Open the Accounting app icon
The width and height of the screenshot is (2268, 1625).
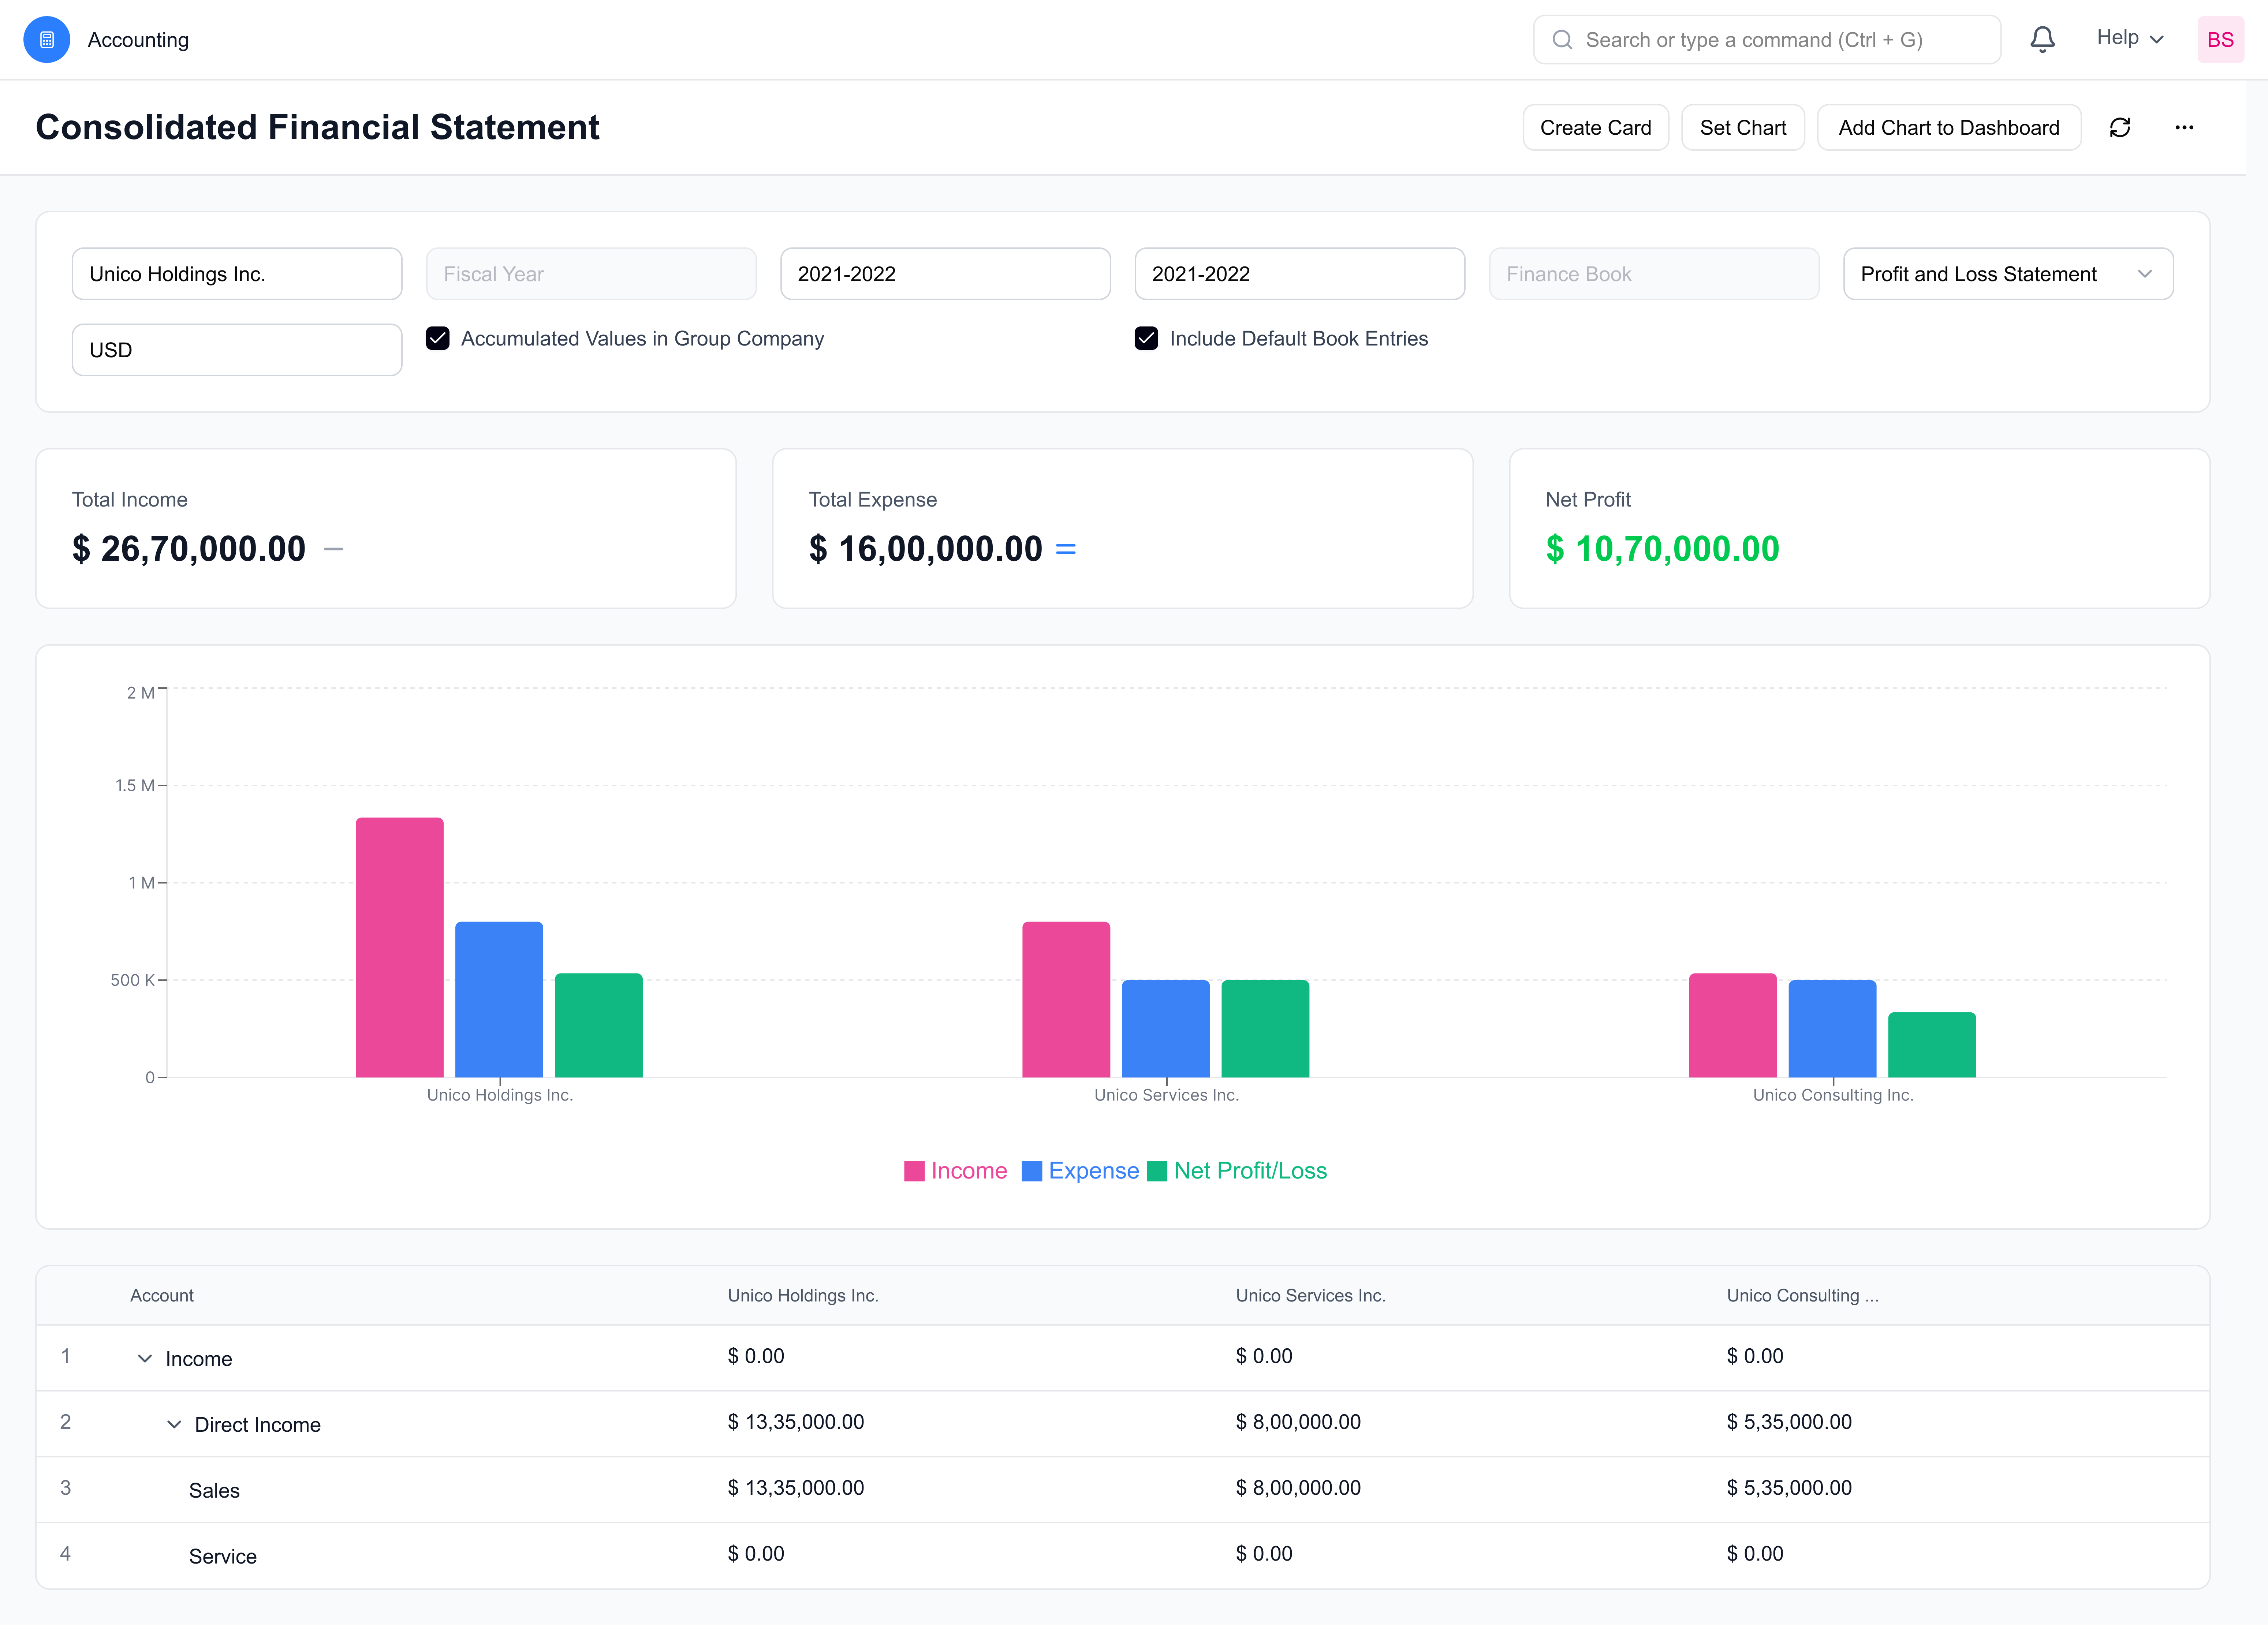click(46, 39)
